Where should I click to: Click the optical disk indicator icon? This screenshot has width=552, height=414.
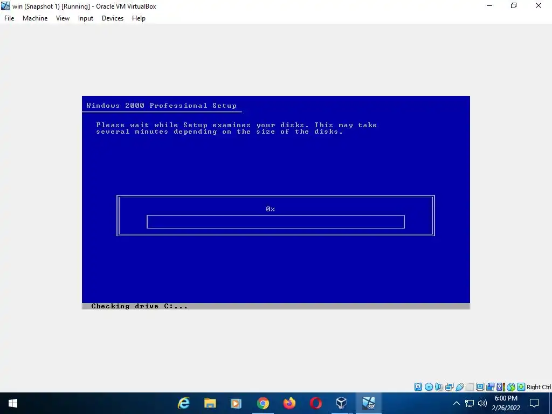pos(429,387)
